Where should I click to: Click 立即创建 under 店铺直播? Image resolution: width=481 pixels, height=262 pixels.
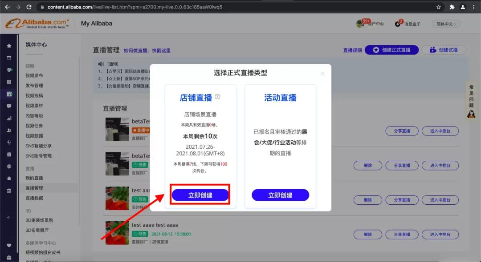(x=200, y=195)
